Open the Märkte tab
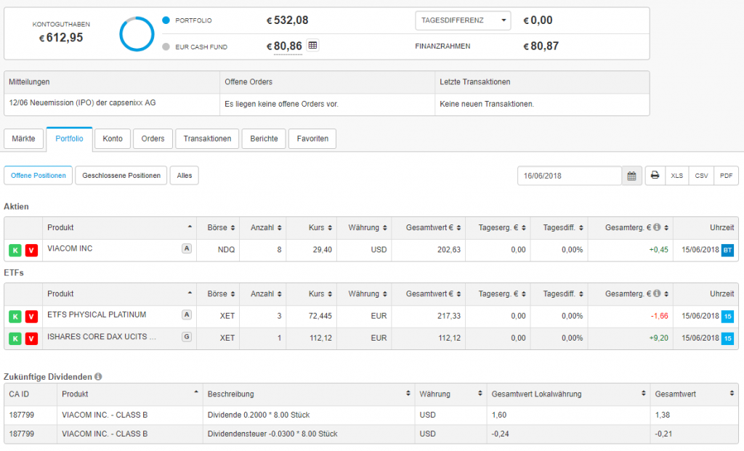This screenshot has height=451, width=744. (x=23, y=139)
